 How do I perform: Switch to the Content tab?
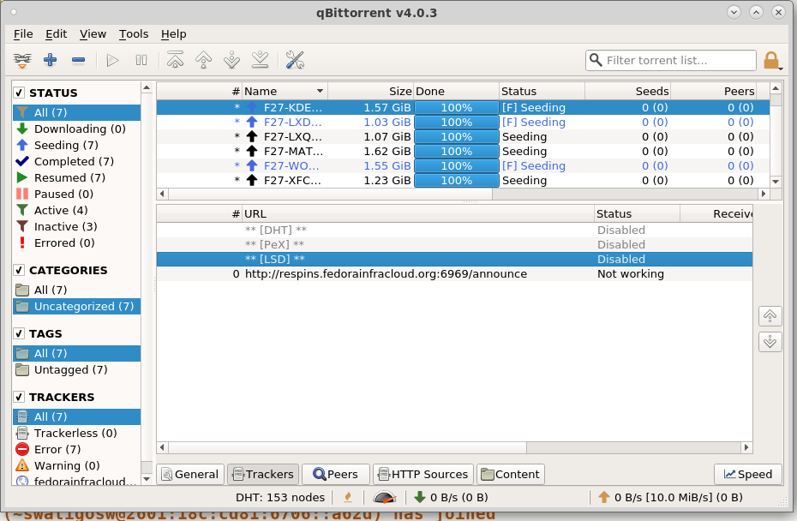tap(510, 474)
